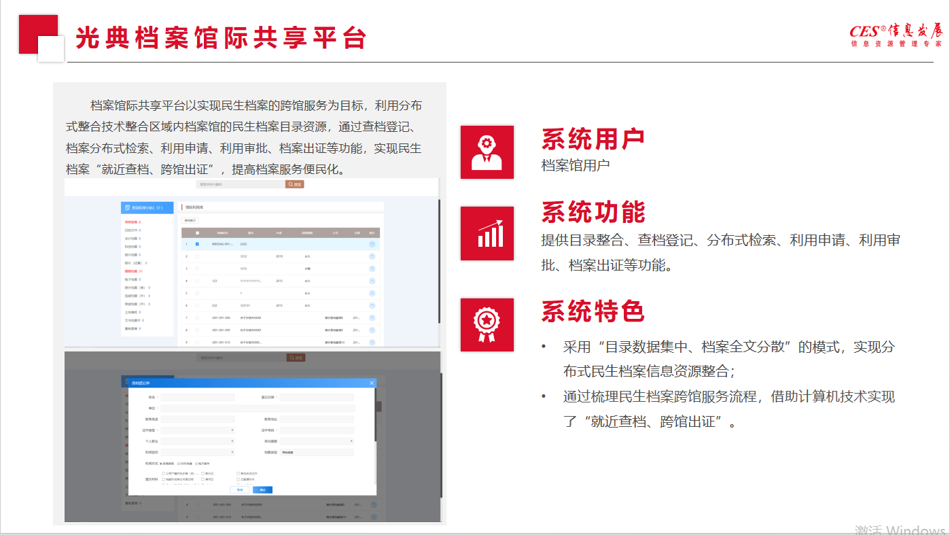
Task: Click the 取消 button in dialog
Action: [240, 489]
